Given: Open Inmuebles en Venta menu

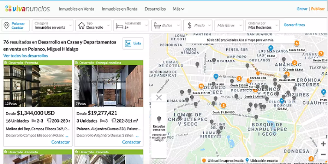Looking at the screenshot, I should point(76,9).
